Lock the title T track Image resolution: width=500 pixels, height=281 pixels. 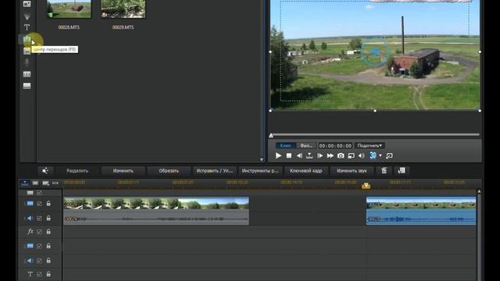click(48, 274)
